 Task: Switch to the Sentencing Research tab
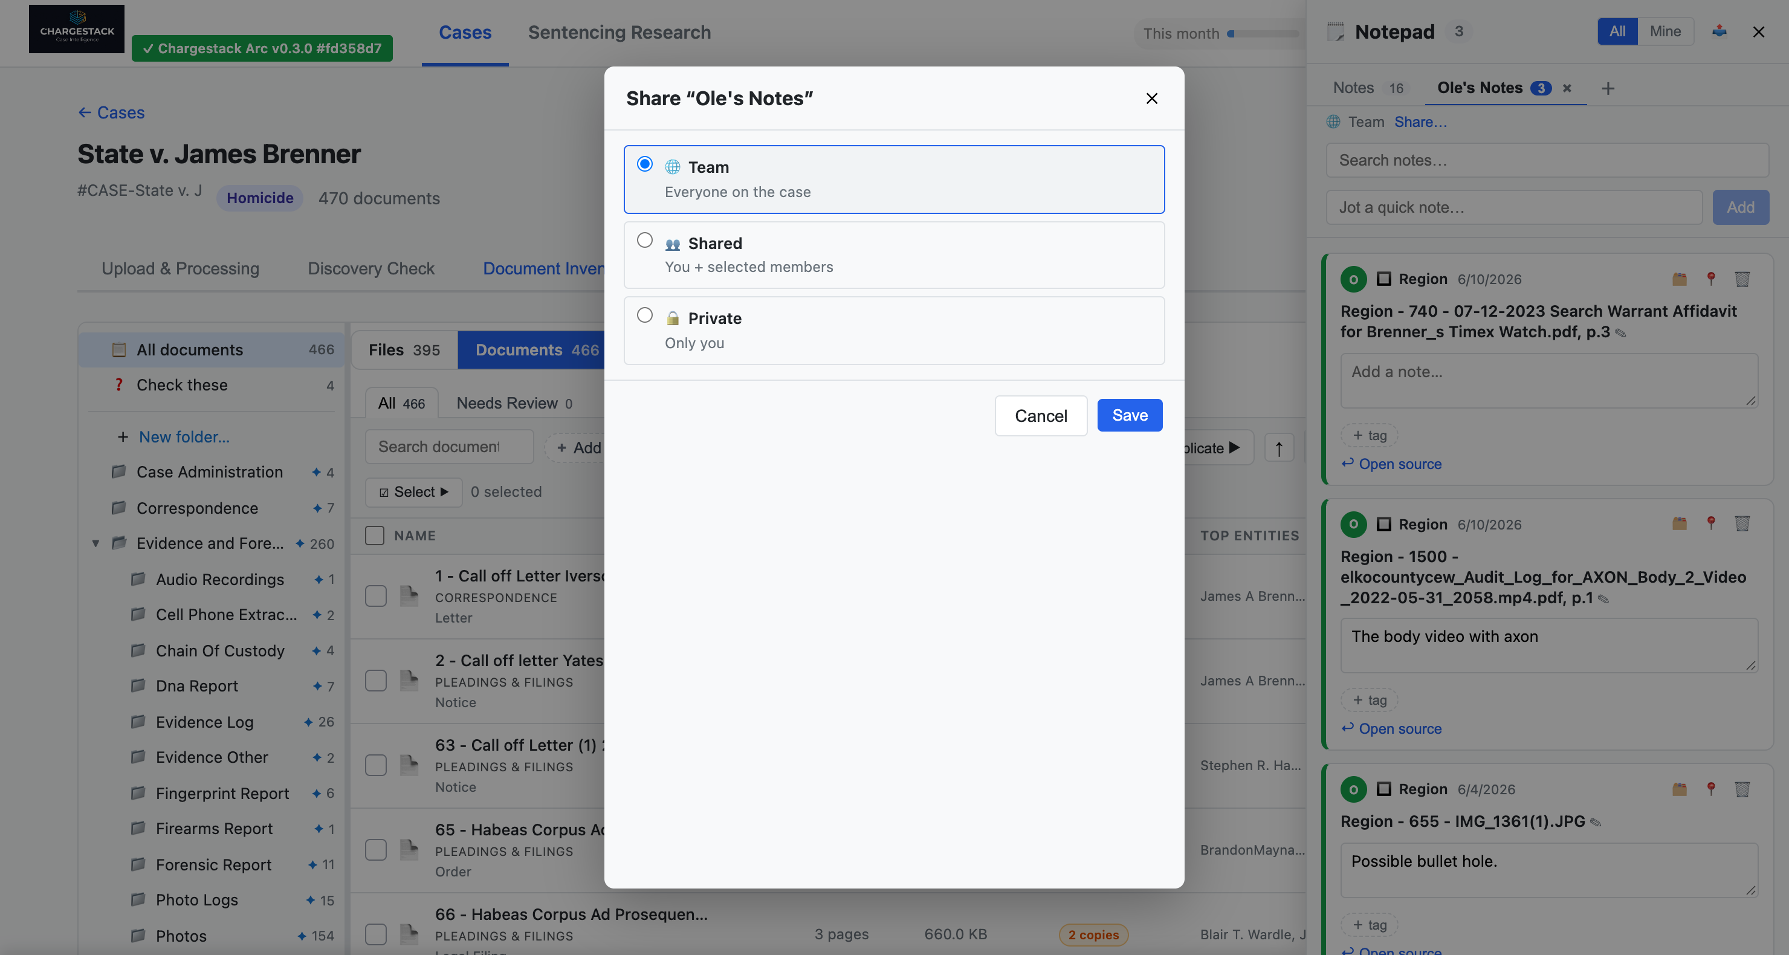(x=619, y=32)
